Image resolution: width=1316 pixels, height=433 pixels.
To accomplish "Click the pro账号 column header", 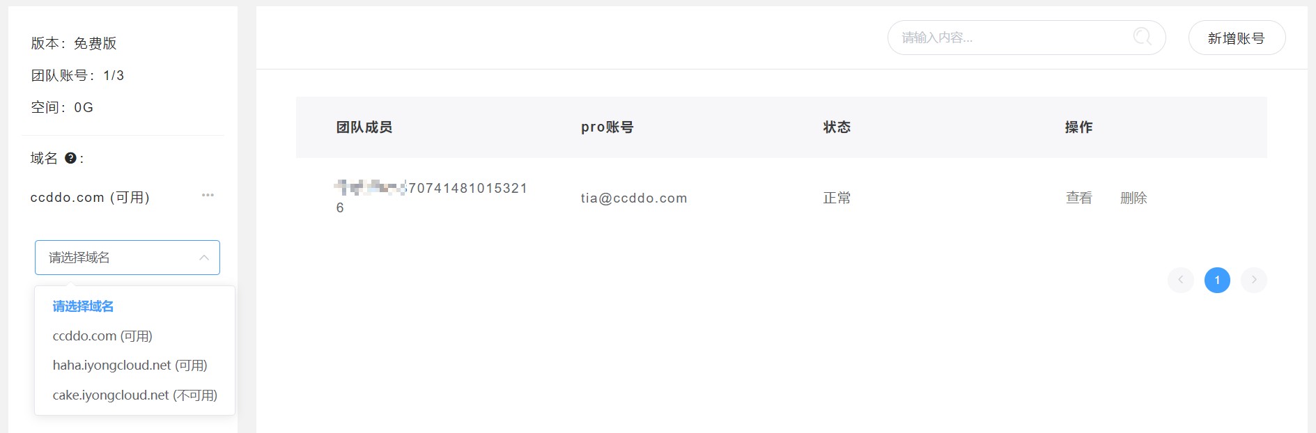I will 607,127.
